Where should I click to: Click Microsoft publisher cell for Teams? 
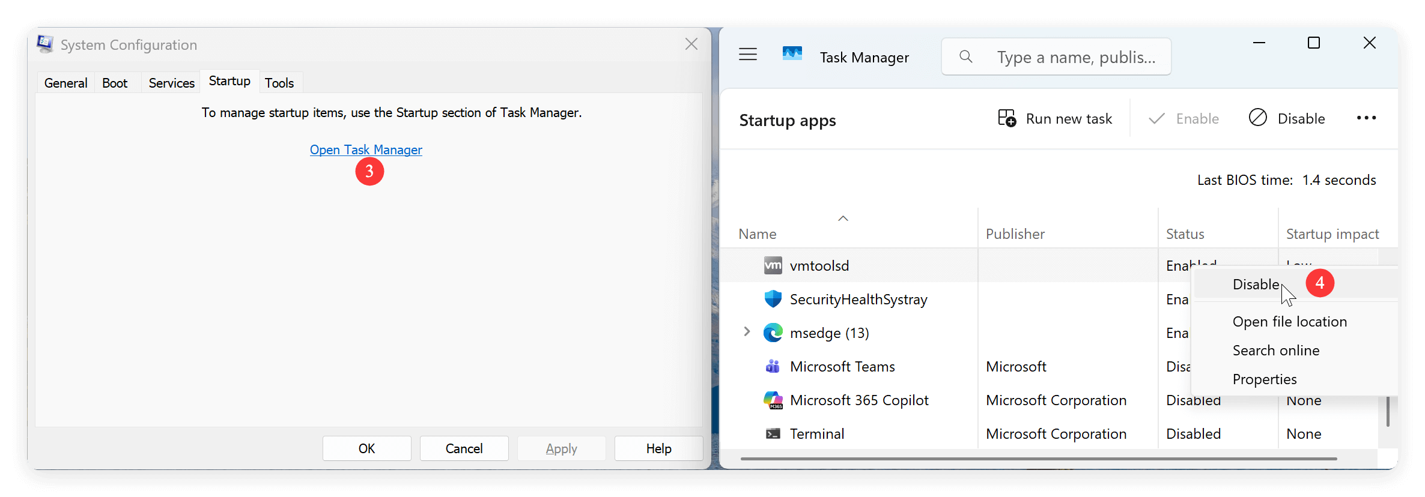point(1016,367)
